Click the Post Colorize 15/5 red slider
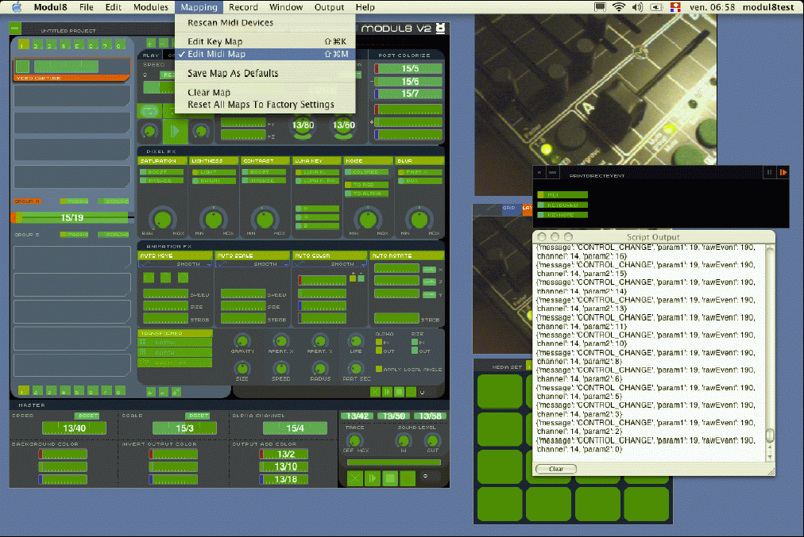The width and height of the screenshot is (804, 537). click(408, 68)
